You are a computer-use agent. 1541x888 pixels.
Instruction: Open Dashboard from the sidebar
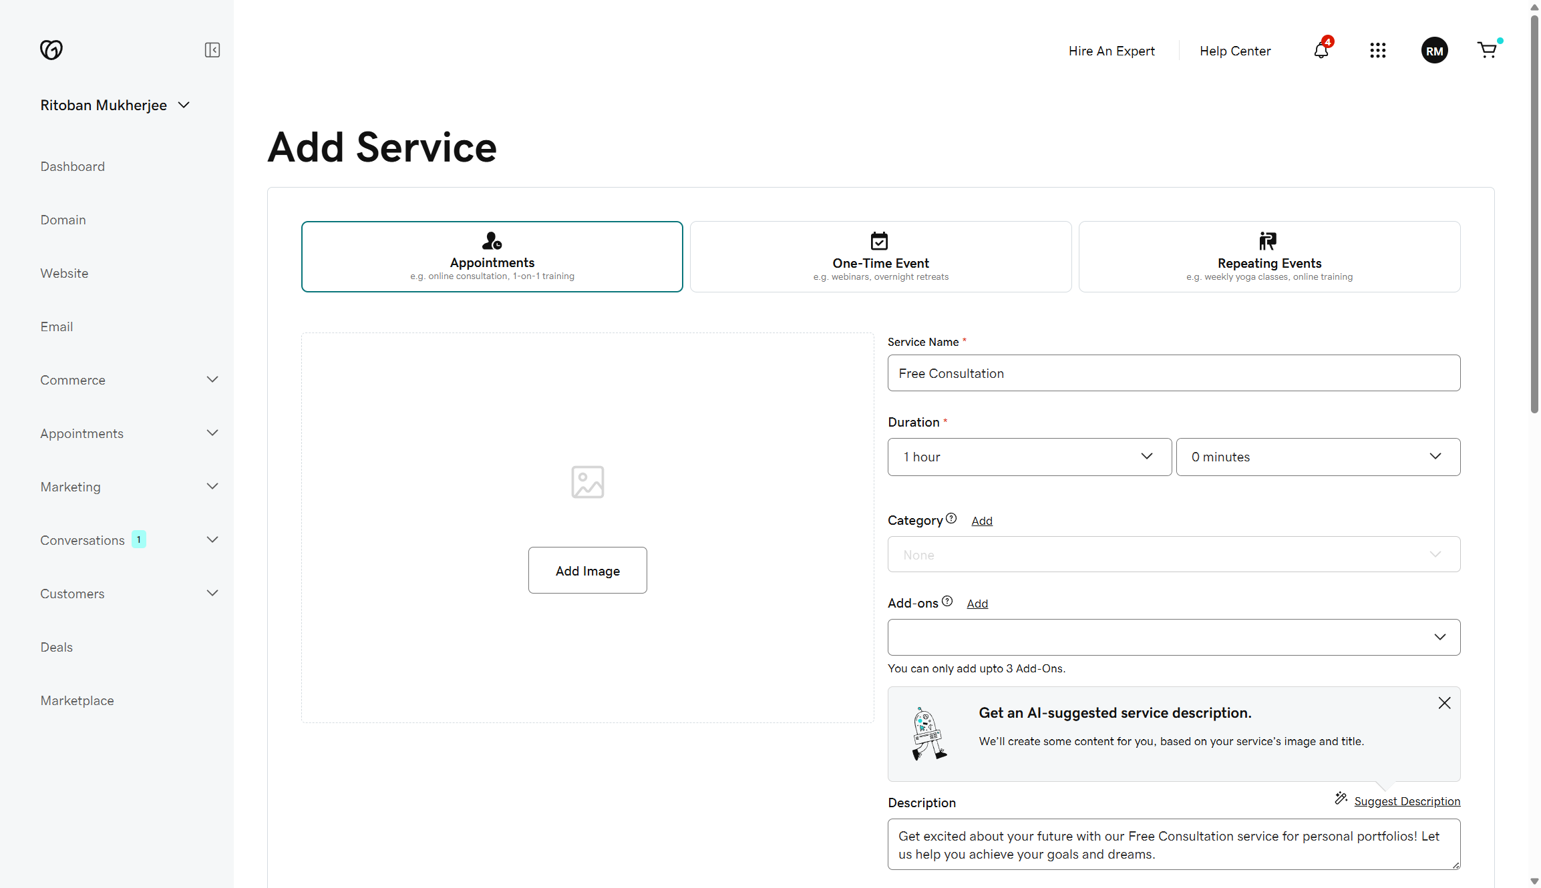click(73, 166)
